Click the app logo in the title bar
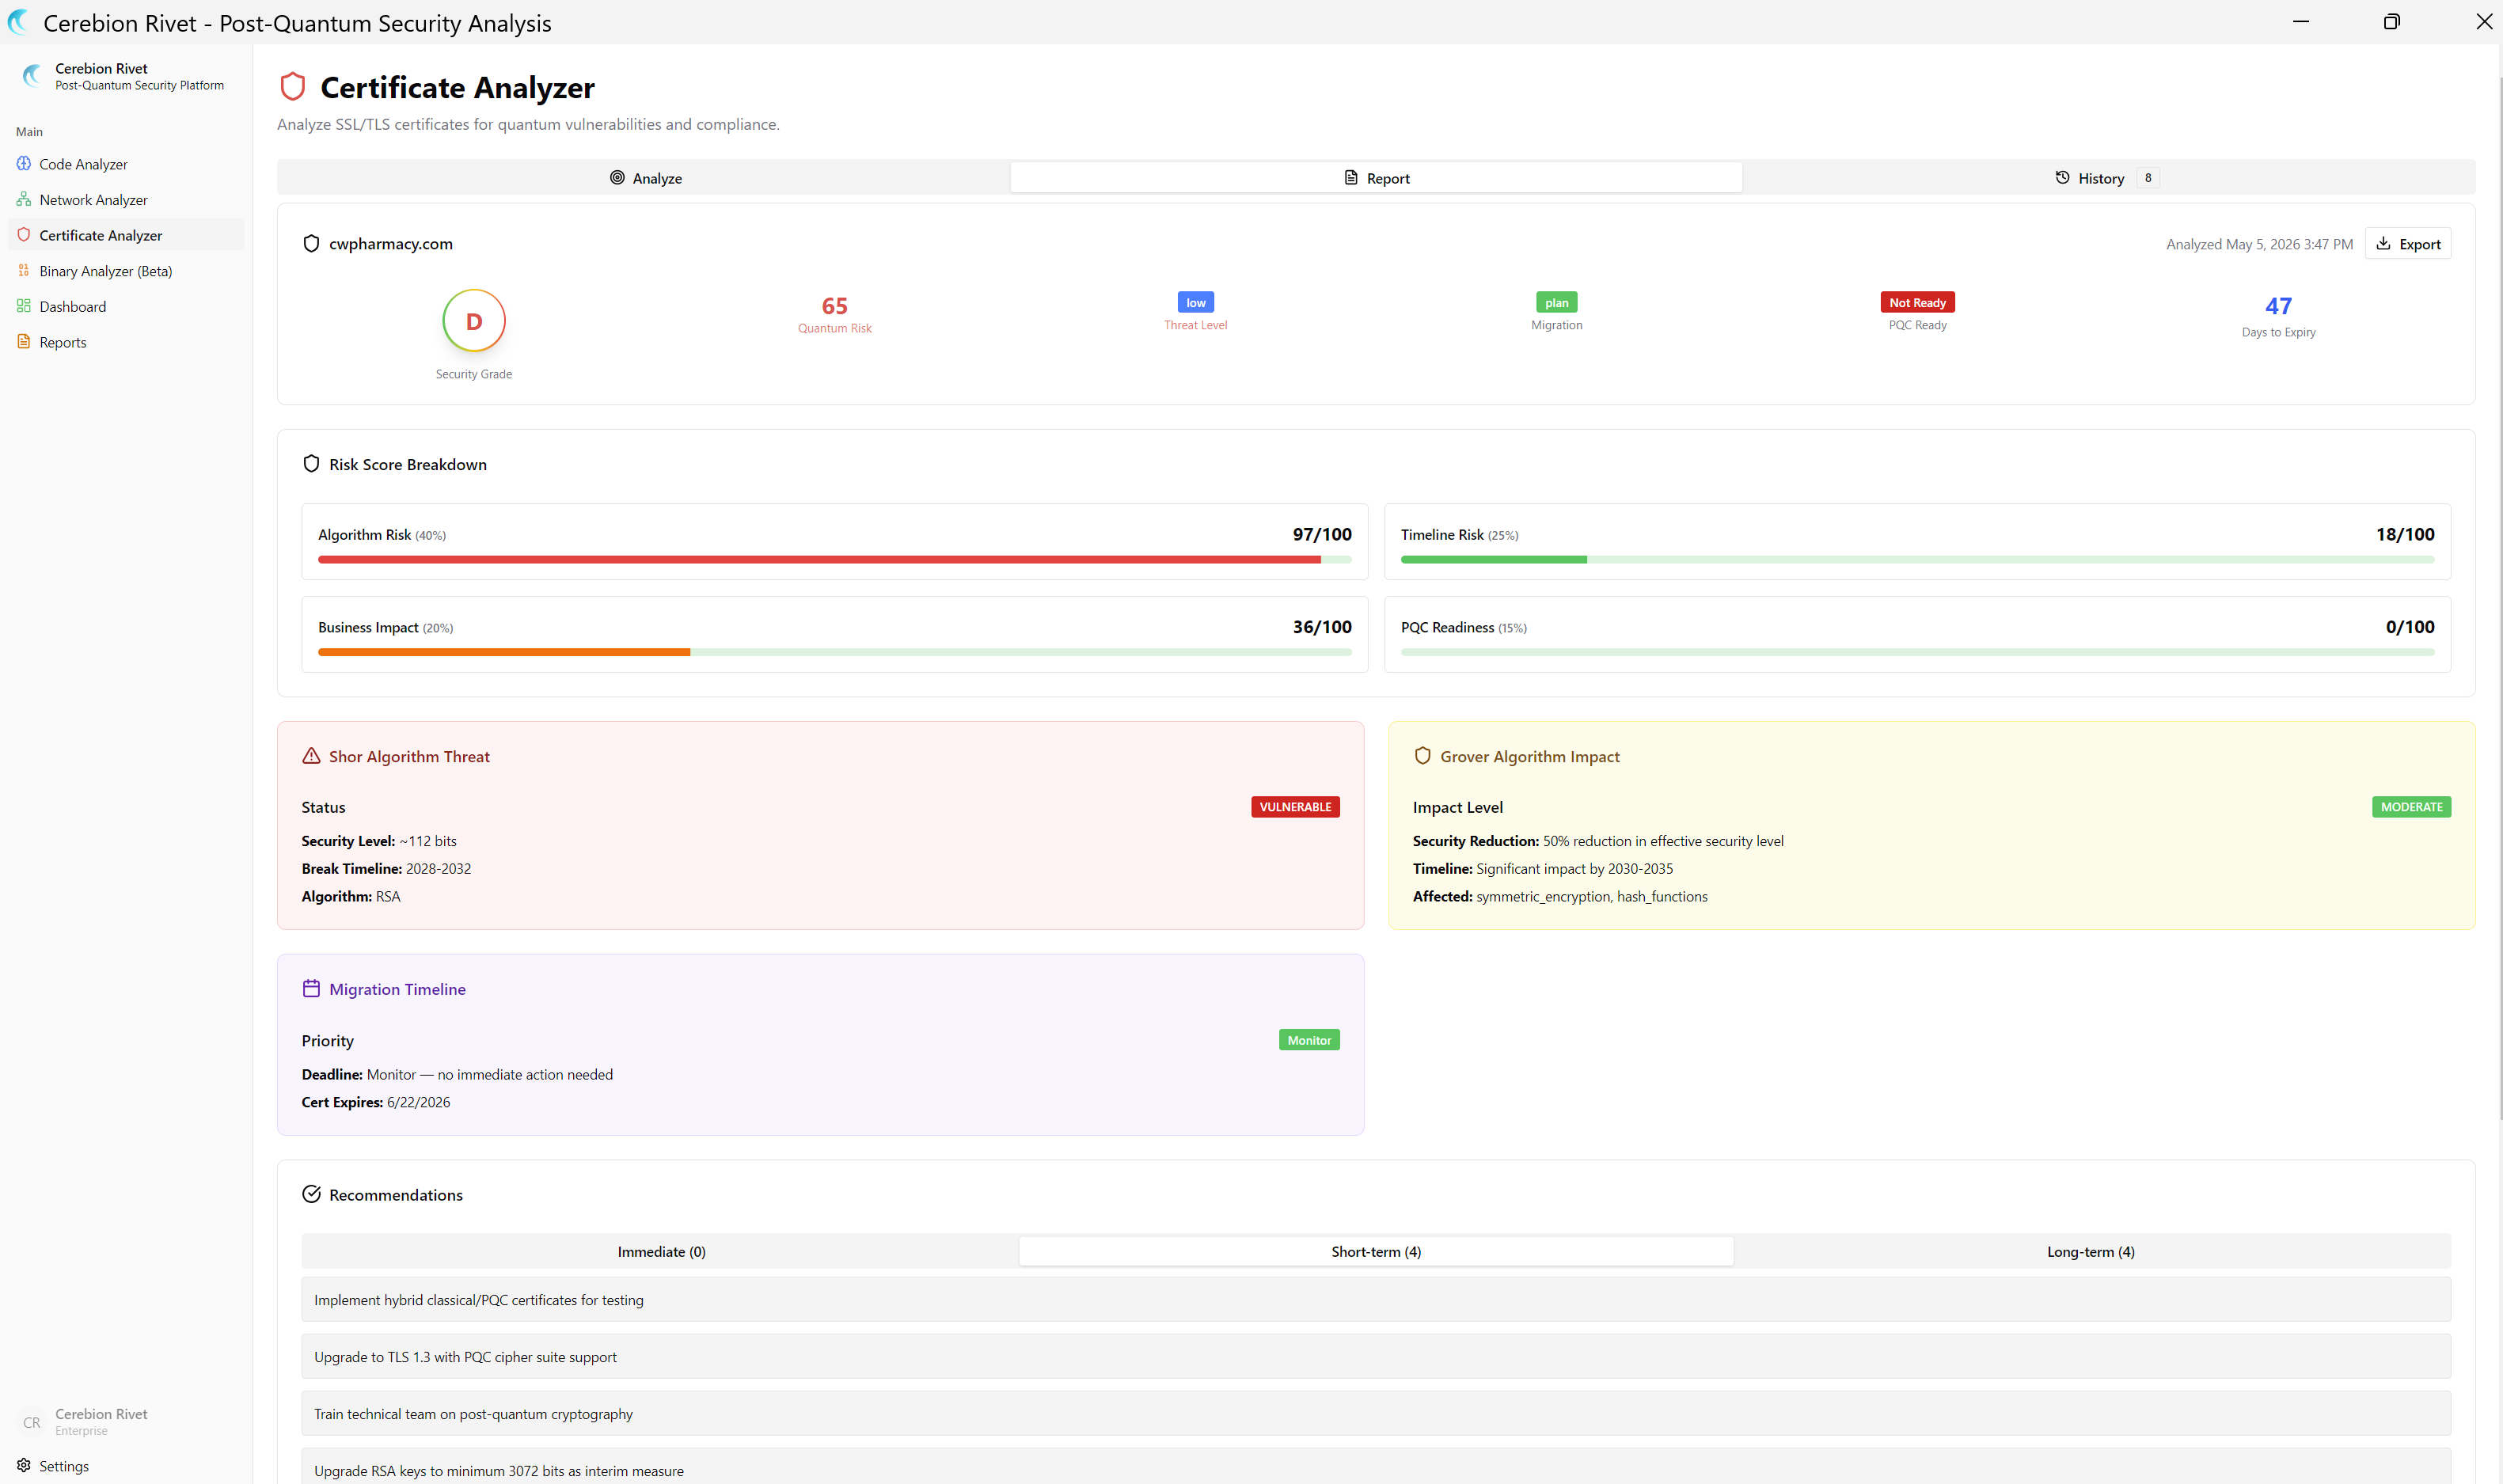 click(19, 22)
